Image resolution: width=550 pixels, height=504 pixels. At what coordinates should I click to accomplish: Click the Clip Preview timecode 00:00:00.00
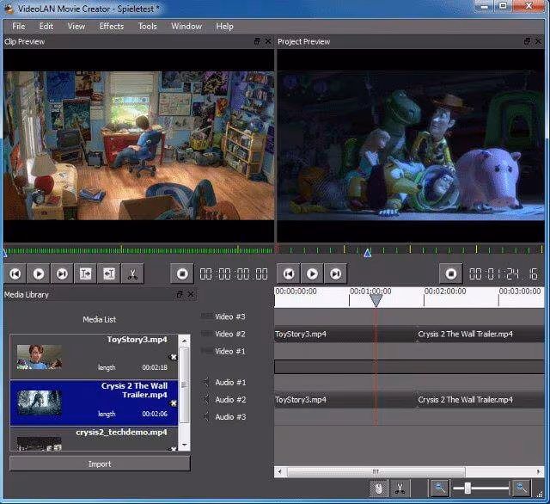point(234,274)
